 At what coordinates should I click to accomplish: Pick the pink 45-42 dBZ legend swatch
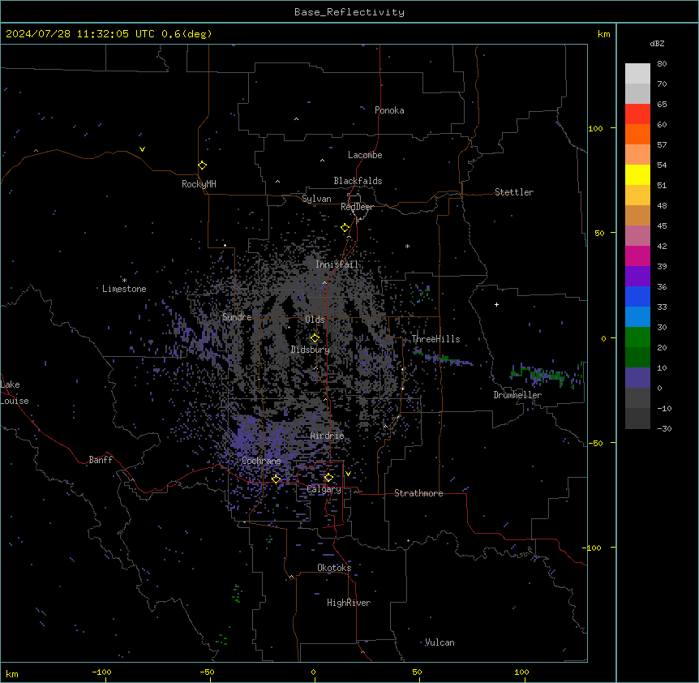click(637, 235)
